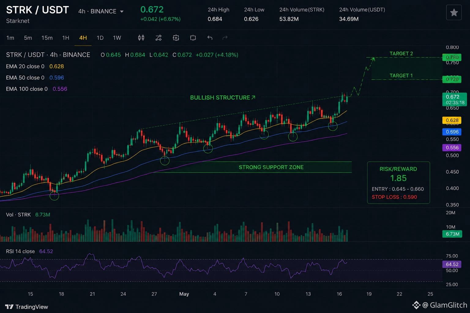Click the STRK / USDT pair title
This screenshot has height=313, width=470.
pyautogui.click(x=37, y=10)
